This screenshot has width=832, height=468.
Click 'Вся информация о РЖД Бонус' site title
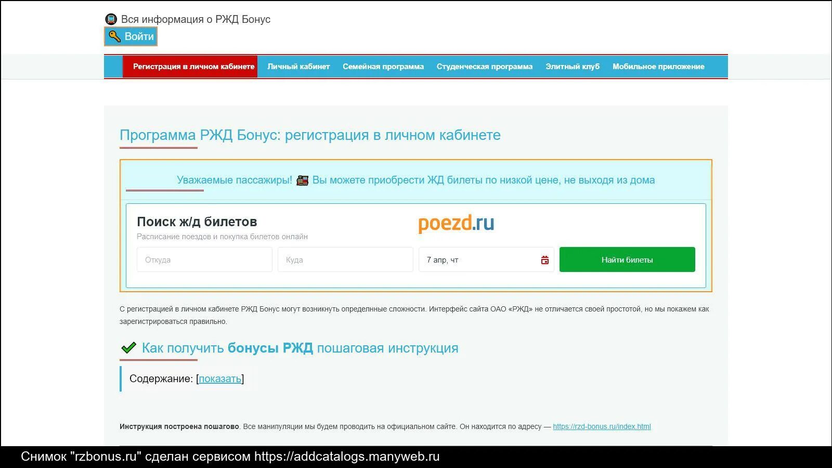(x=196, y=19)
